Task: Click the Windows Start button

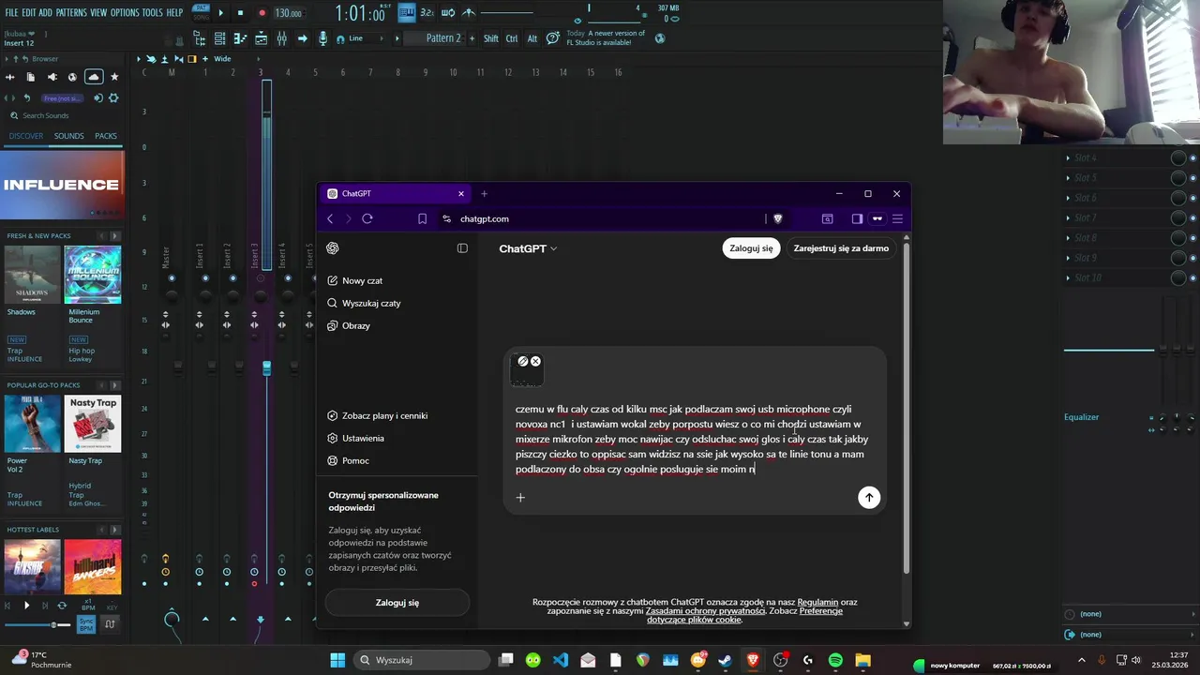Action: tap(337, 660)
